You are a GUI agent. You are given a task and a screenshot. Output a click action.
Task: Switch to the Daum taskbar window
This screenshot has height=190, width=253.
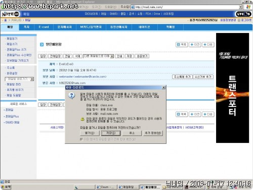tap(106, 187)
